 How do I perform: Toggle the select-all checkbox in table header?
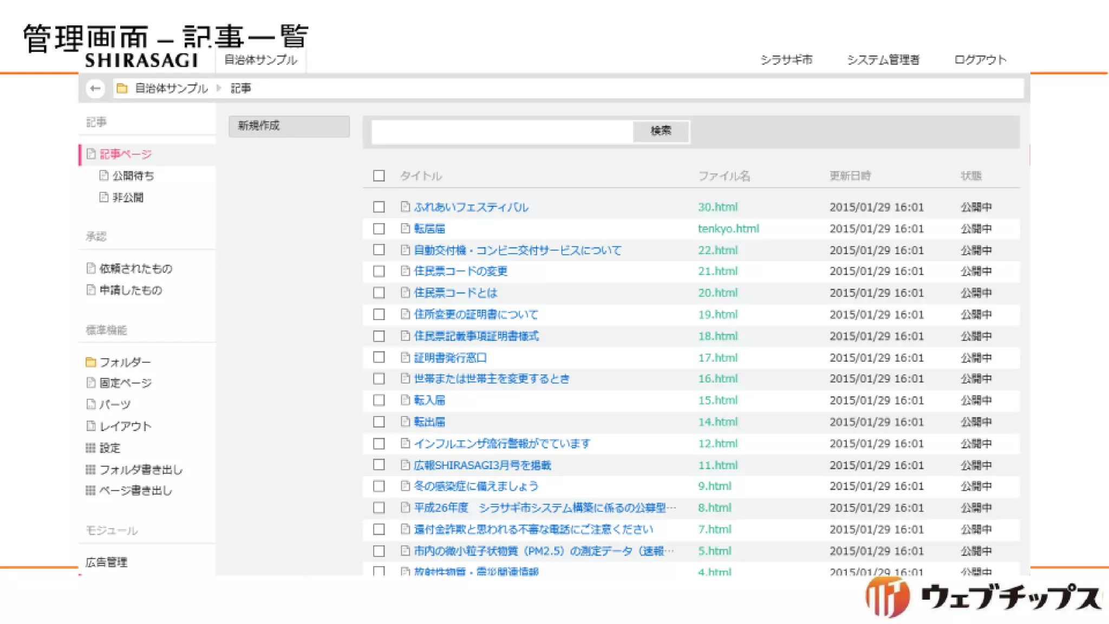click(x=379, y=176)
